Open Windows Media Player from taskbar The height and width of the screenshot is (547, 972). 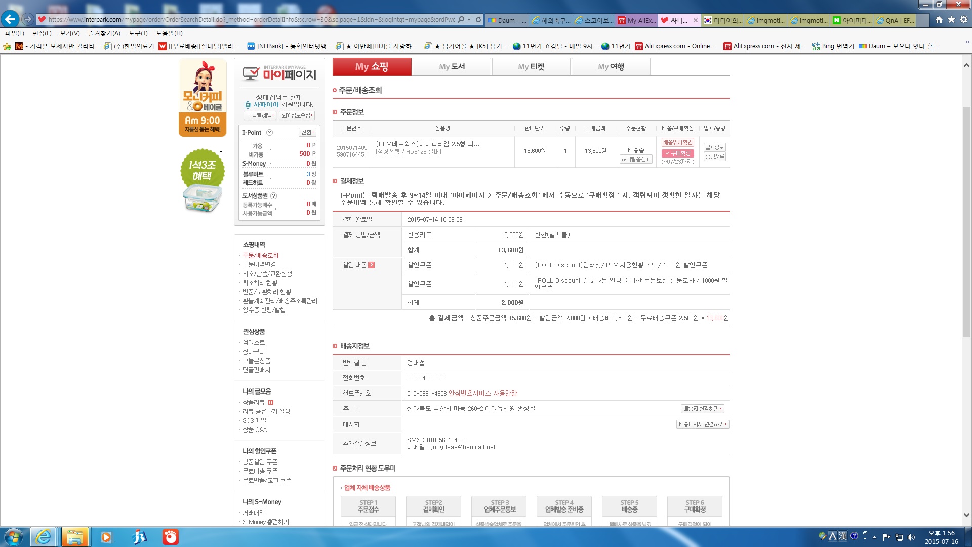[x=106, y=537]
